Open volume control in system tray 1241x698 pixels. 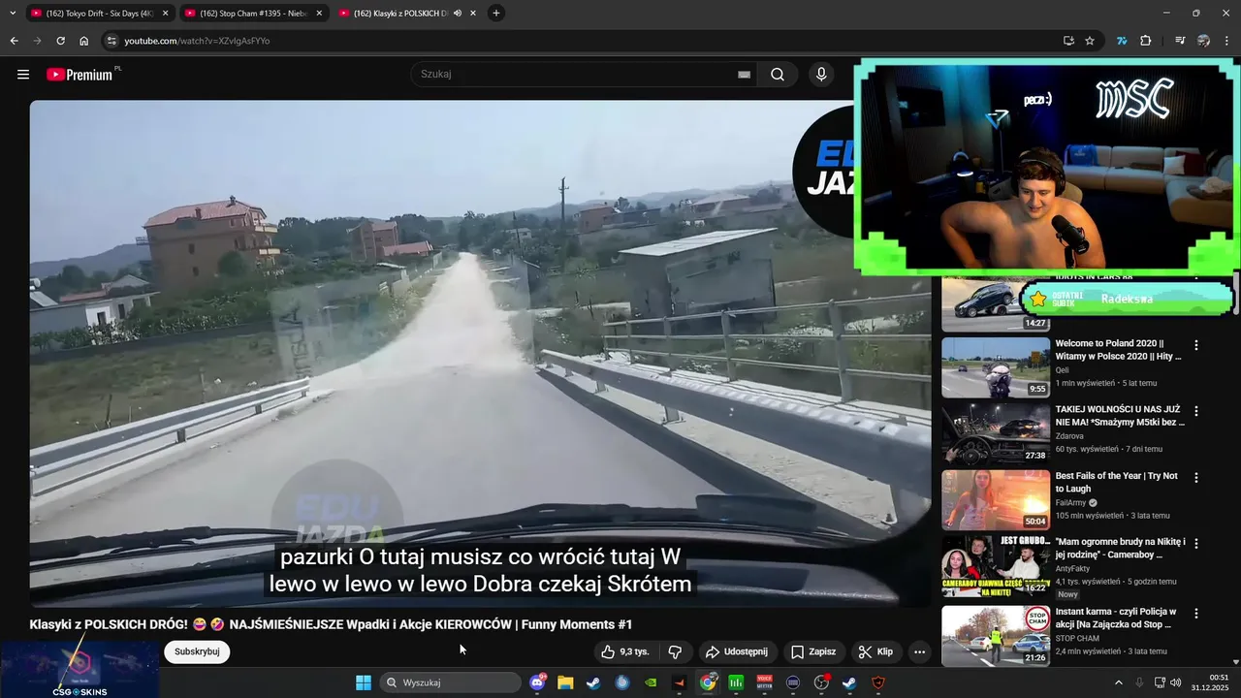(x=1176, y=682)
